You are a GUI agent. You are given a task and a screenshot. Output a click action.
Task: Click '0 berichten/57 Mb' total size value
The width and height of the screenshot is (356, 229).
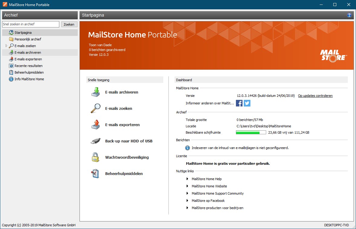(x=250, y=120)
